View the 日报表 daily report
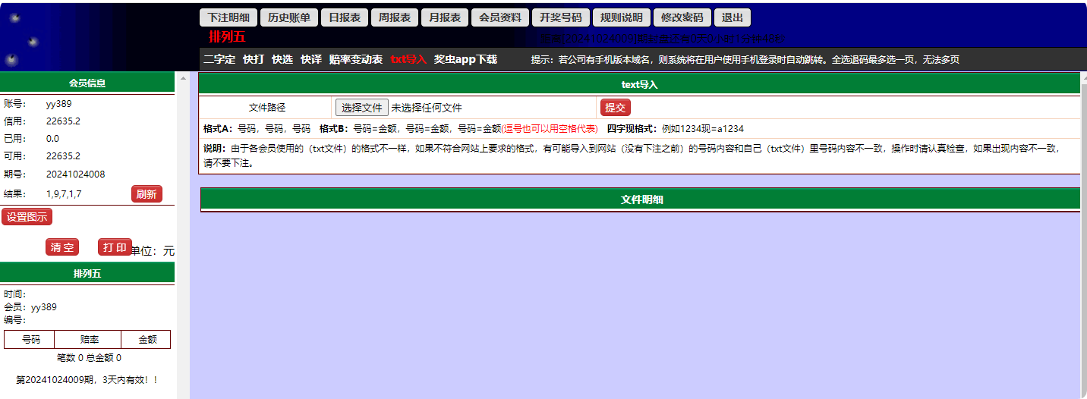The image size is (1087, 399). pos(345,17)
